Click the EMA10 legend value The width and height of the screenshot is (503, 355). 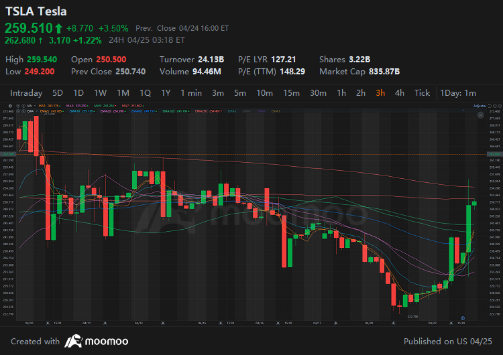[82, 111]
